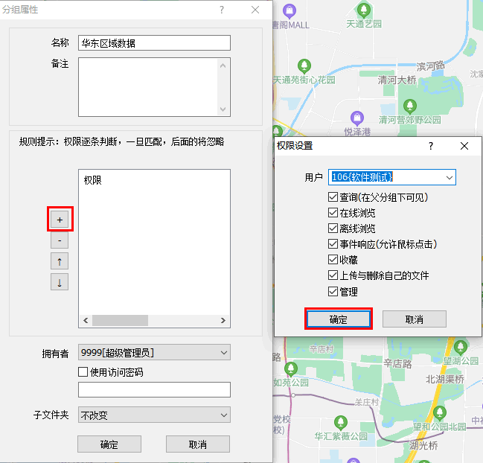Click the 悦泽湾 shopping map marker
This screenshot has width=483, height=463.
point(357,118)
